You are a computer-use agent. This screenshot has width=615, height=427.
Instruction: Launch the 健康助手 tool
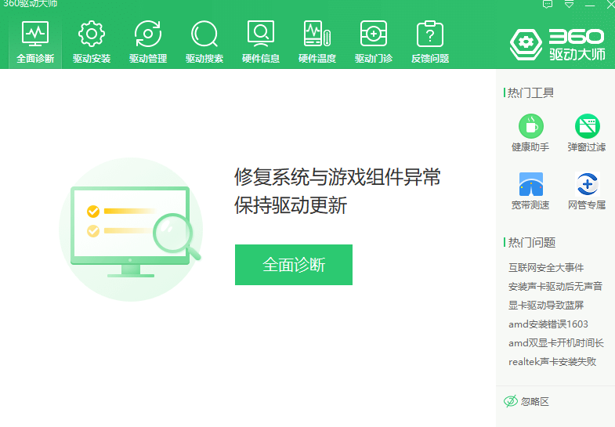530,126
